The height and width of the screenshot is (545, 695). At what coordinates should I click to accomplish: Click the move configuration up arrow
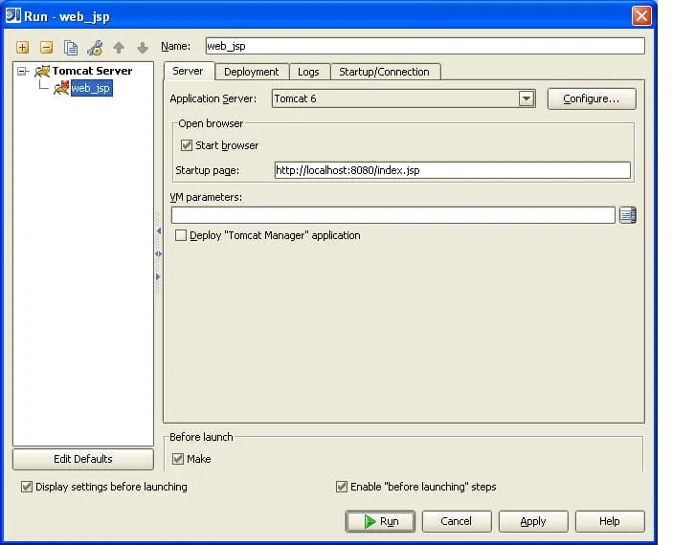tap(119, 47)
